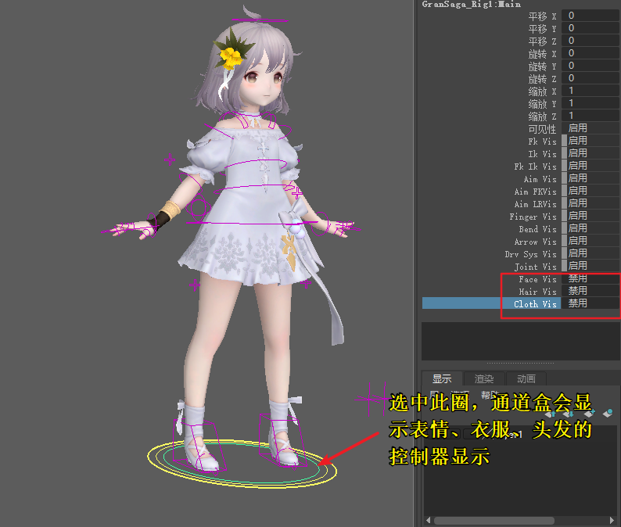Click the layer editor horizontal scrollbar thumb
621x527 pixels.
coord(494,520)
